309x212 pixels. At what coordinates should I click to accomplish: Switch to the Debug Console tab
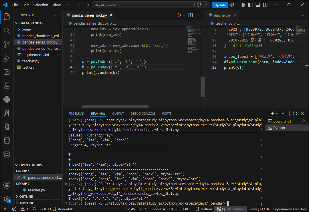143,114
